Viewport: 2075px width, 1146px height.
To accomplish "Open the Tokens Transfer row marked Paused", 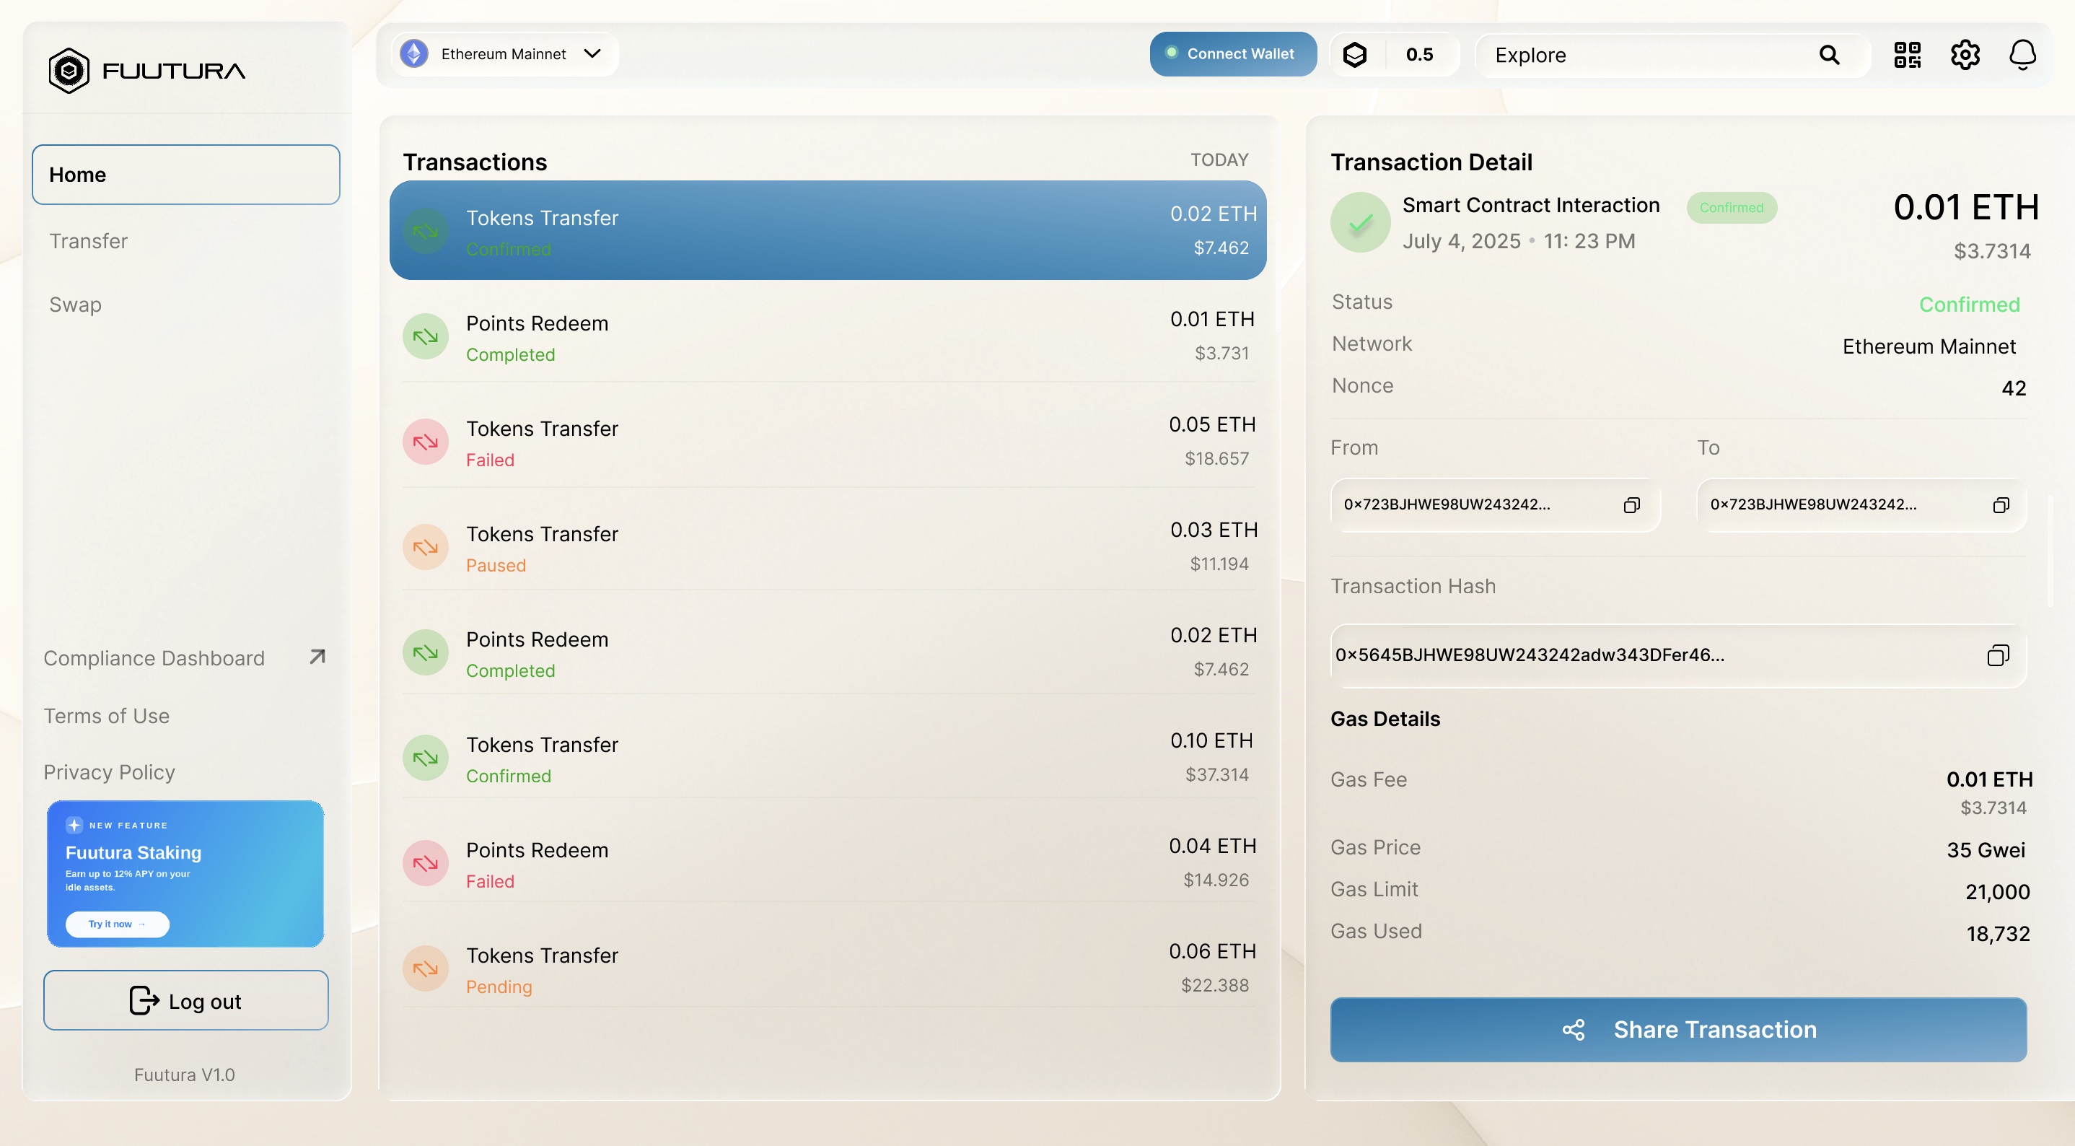I will 829,548.
